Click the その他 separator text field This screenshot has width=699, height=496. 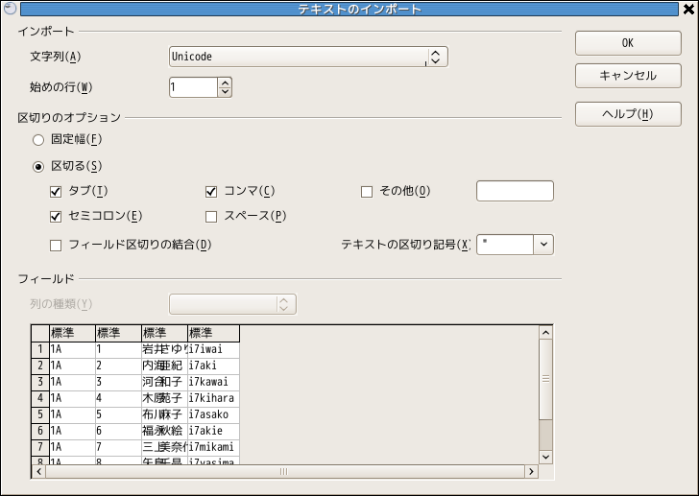coord(515,191)
